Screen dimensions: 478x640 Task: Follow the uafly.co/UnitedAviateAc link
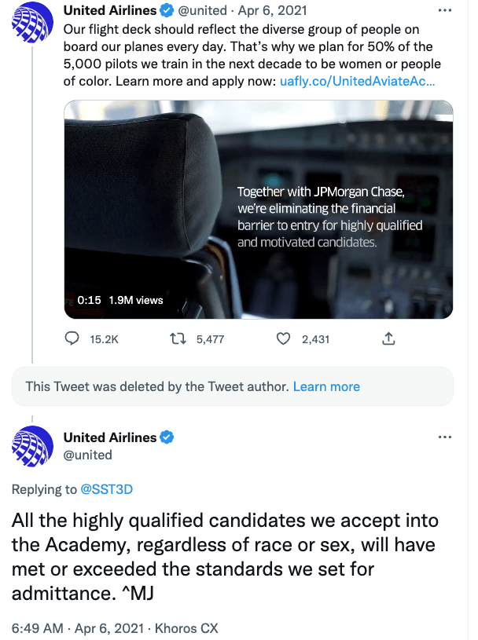click(x=357, y=81)
